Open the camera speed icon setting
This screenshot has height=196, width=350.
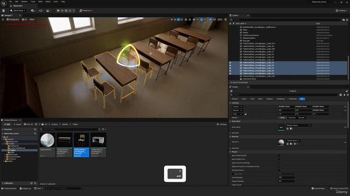[x=220, y=20]
